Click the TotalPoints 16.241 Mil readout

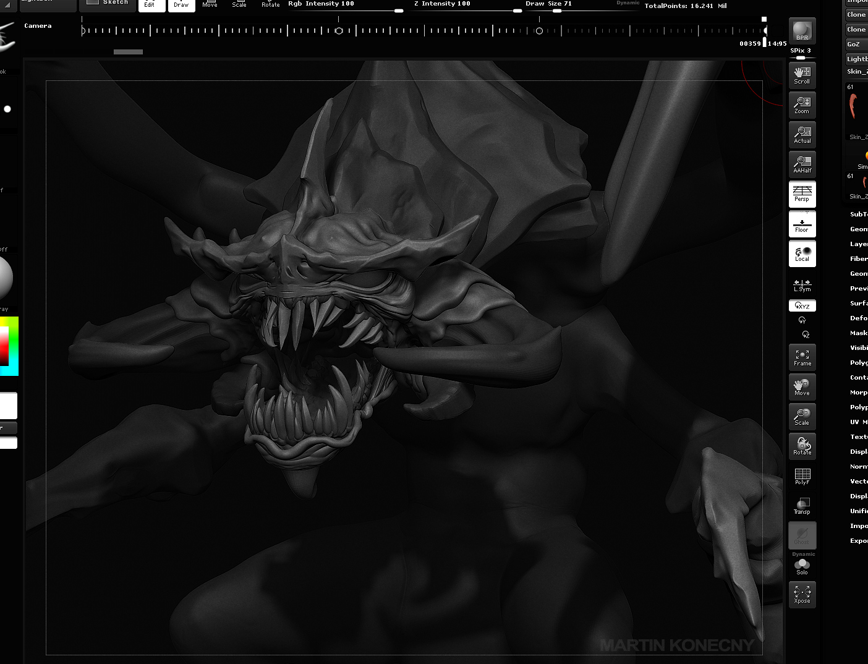(686, 6)
